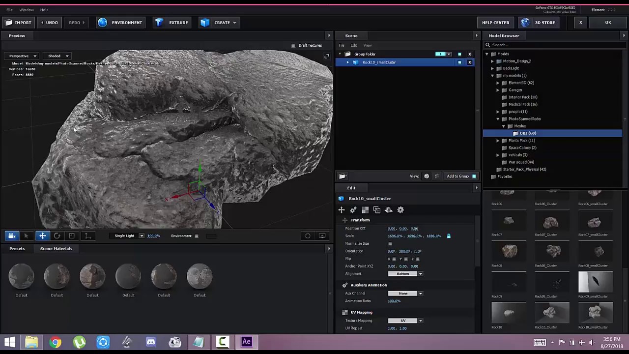Open the Texture Mapping UV dropdown
Image resolution: width=629 pixels, height=354 pixels.
[405, 321]
